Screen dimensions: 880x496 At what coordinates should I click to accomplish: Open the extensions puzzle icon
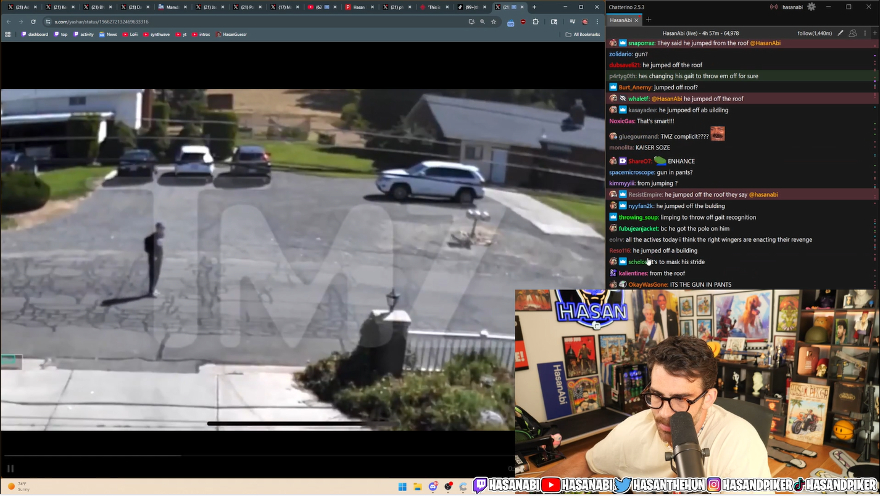536,22
